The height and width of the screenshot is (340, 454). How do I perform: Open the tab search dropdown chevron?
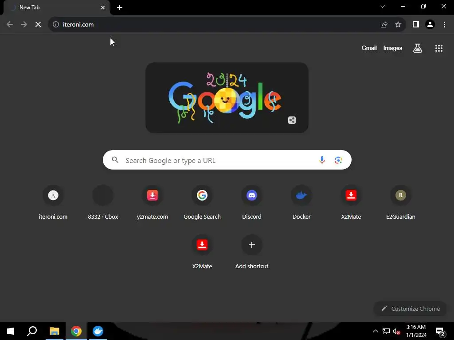(383, 6)
